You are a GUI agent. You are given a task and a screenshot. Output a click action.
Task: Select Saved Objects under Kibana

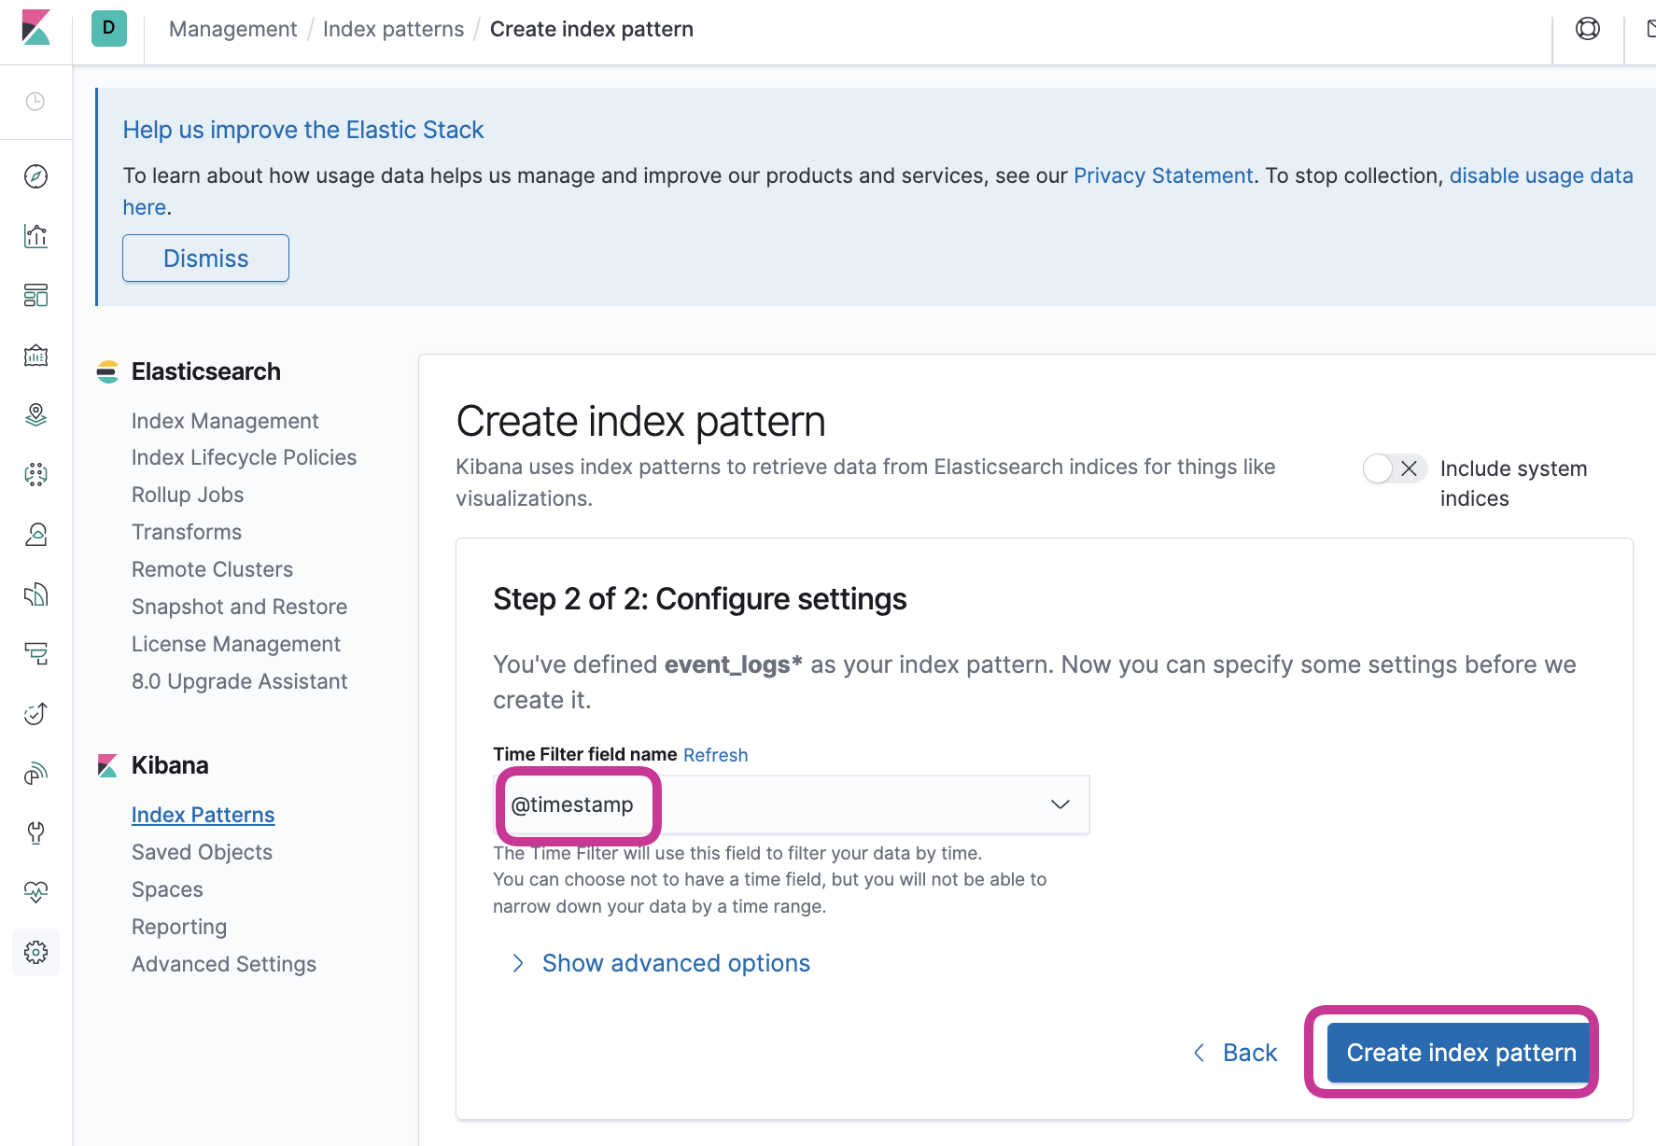point(202,851)
